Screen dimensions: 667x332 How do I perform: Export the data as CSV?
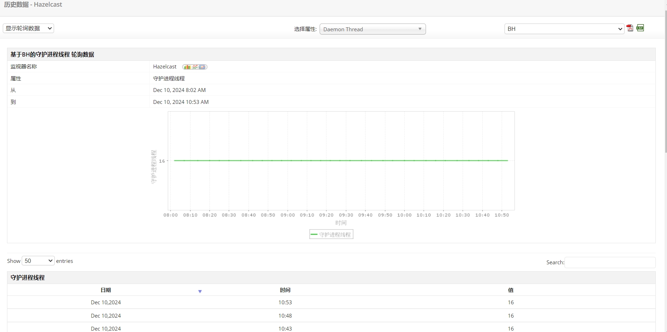640,28
